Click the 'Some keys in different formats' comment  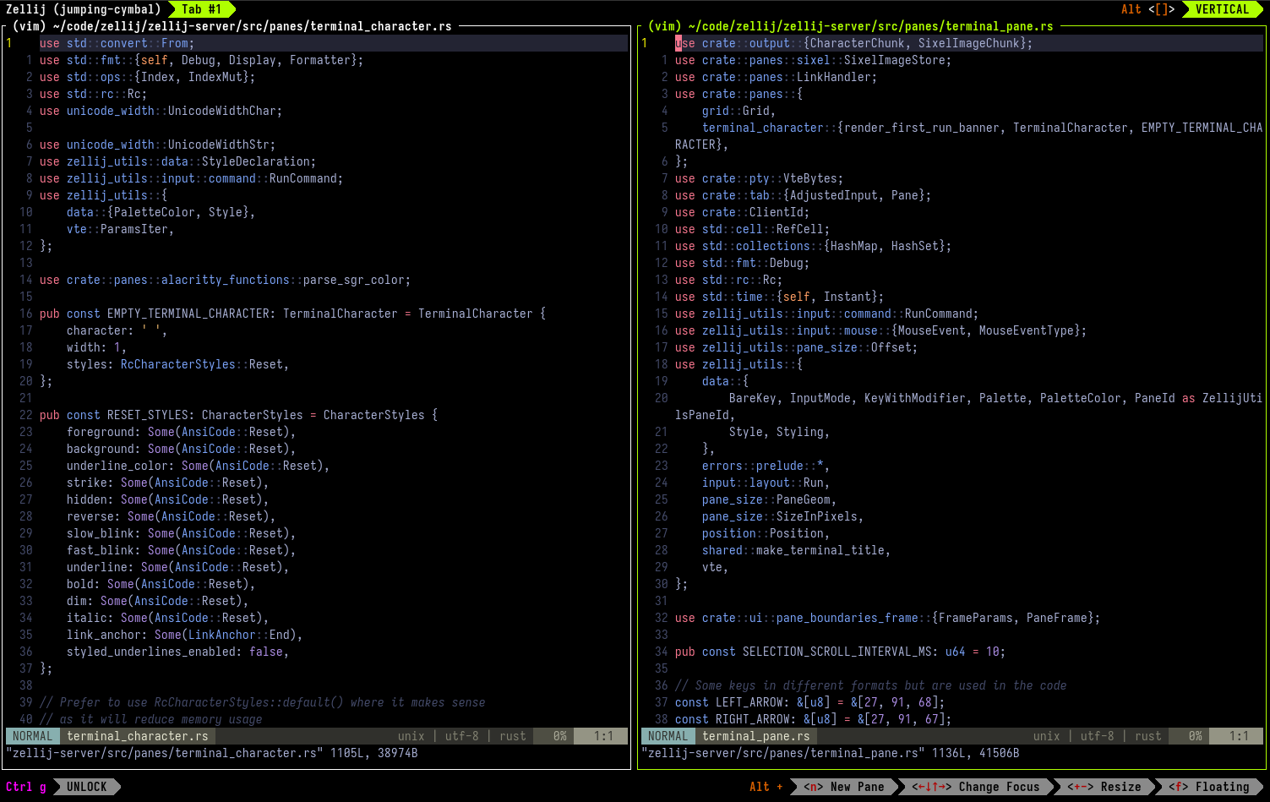(871, 685)
